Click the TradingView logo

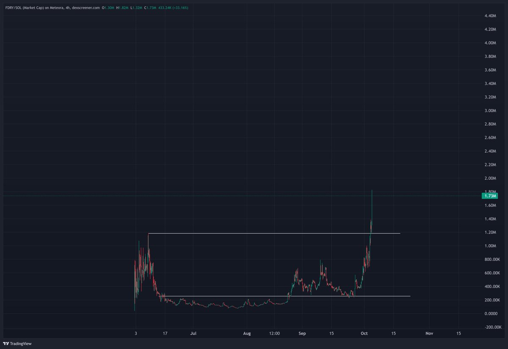17,343
